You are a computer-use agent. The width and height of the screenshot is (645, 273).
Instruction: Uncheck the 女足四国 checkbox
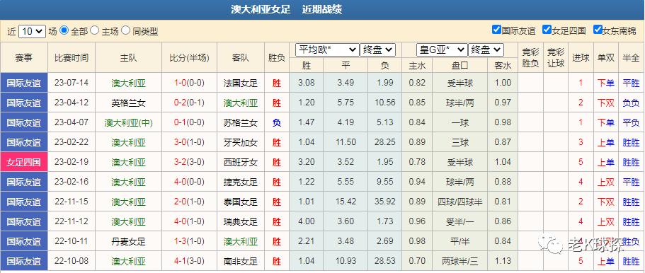pos(547,30)
